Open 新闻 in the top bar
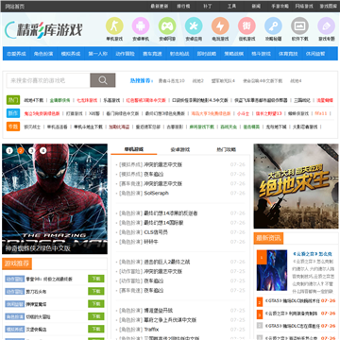The height and width of the screenshot is (340, 340). pos(256,7)
